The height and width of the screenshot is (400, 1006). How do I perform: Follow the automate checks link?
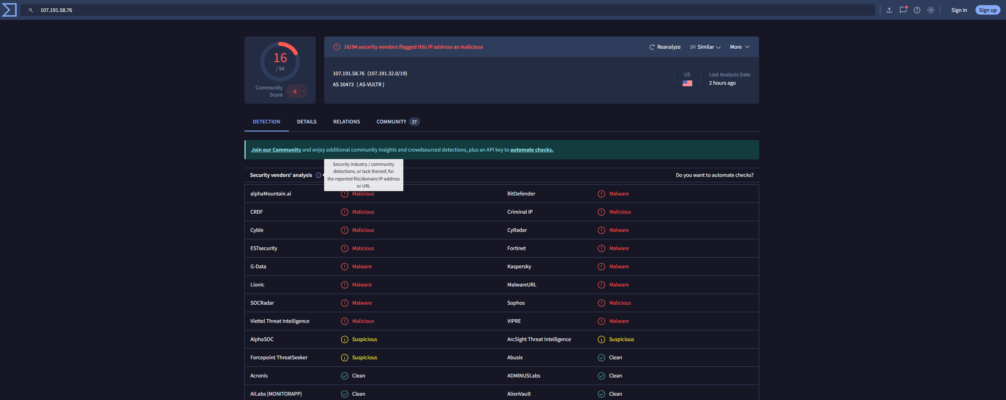[532, 150]
